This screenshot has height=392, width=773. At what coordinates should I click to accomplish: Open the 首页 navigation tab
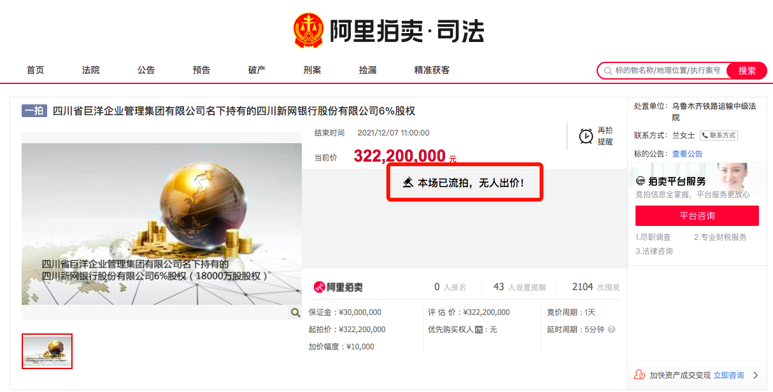pyautogui.click(x=36, y=70)
